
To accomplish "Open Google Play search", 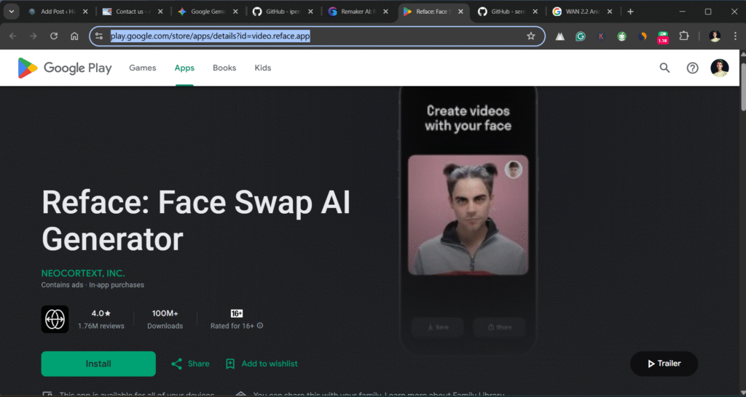I will (664, 68).
